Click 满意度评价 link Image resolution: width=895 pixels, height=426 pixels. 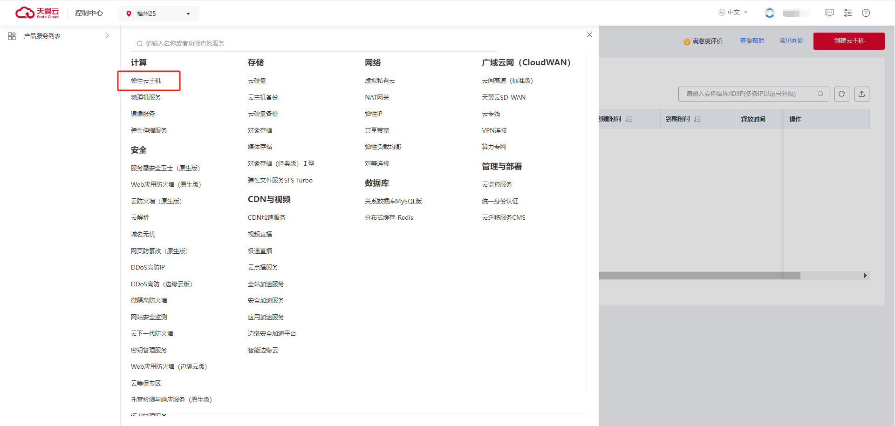[x=707, y=41]
